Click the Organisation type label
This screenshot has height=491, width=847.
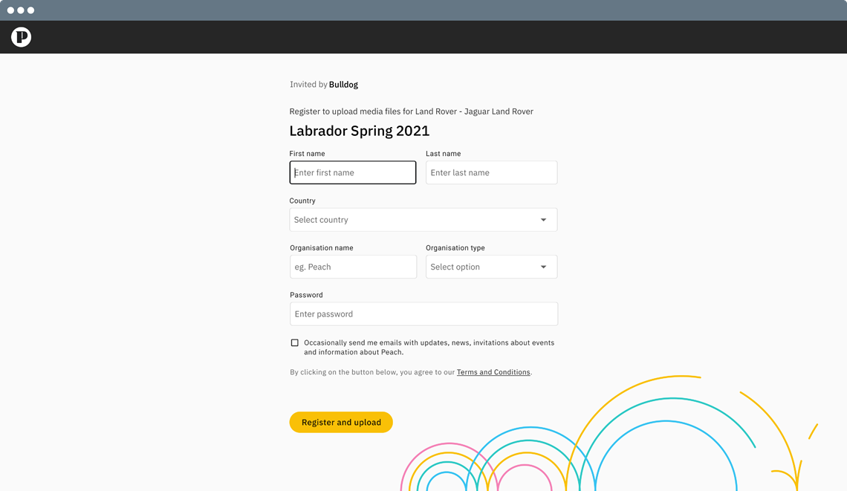455,248
